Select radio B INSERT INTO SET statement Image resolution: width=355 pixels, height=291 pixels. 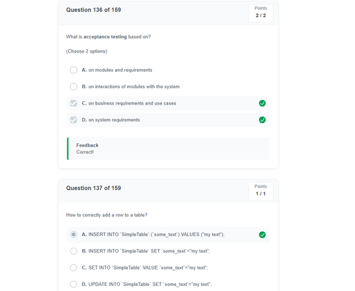(74, 251)
